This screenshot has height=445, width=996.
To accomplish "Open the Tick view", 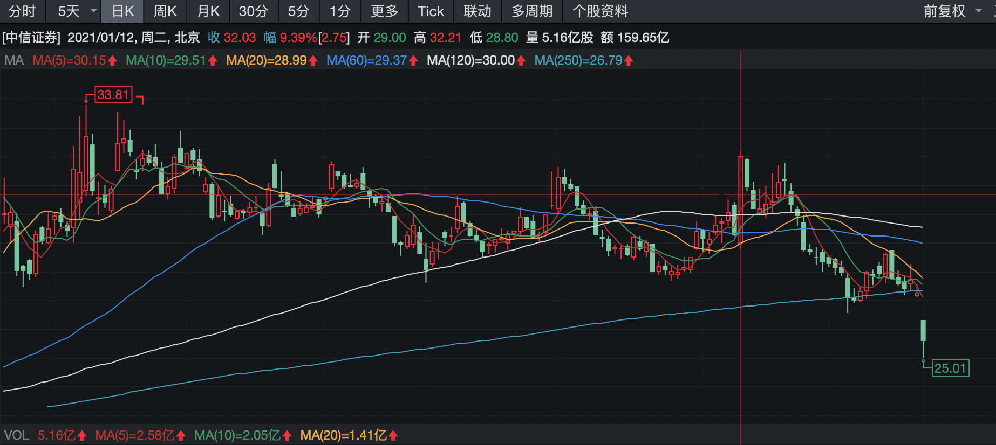I will click(x=431, y=11).
